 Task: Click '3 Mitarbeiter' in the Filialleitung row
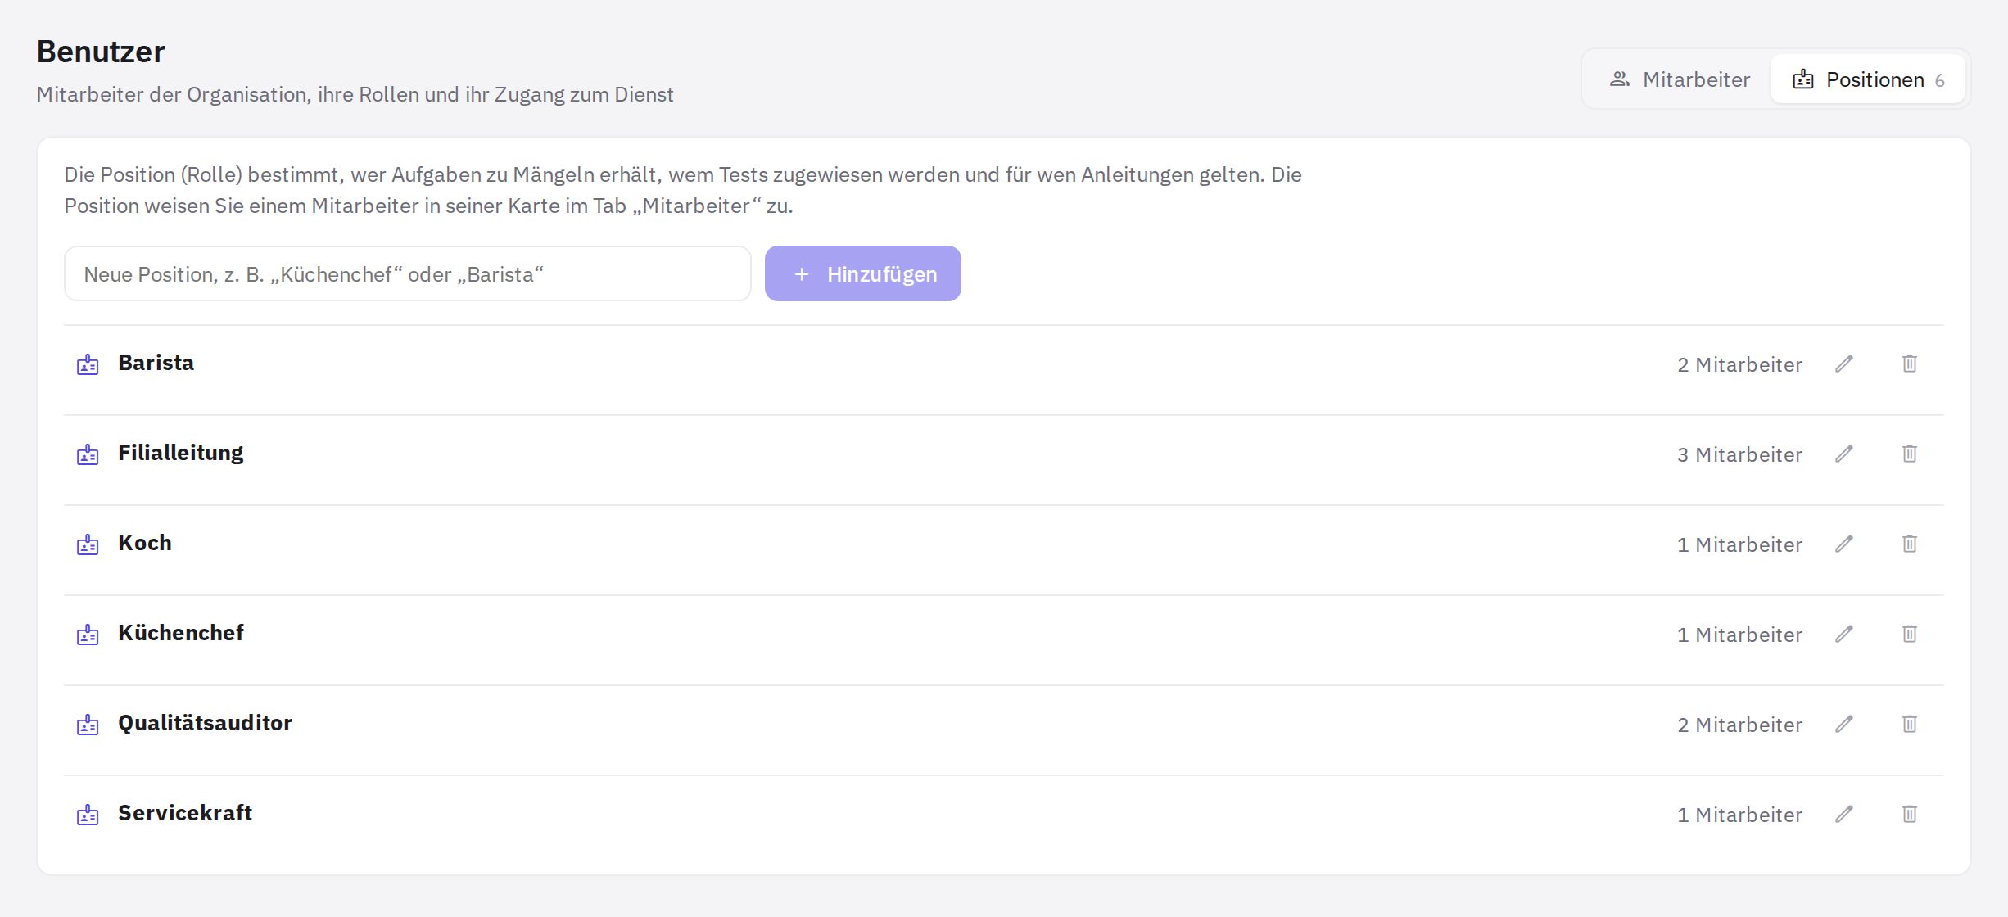(1739, 454)
